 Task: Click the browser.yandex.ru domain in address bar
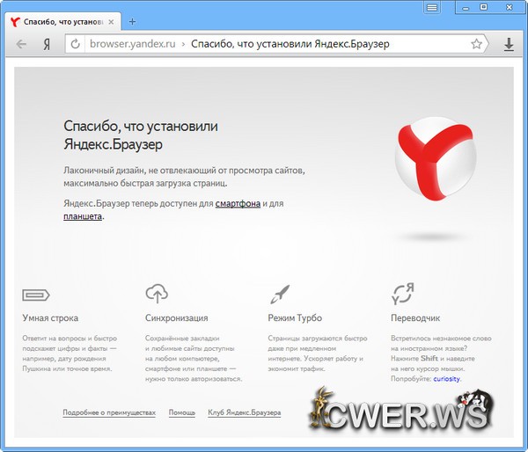pos(133,44)
